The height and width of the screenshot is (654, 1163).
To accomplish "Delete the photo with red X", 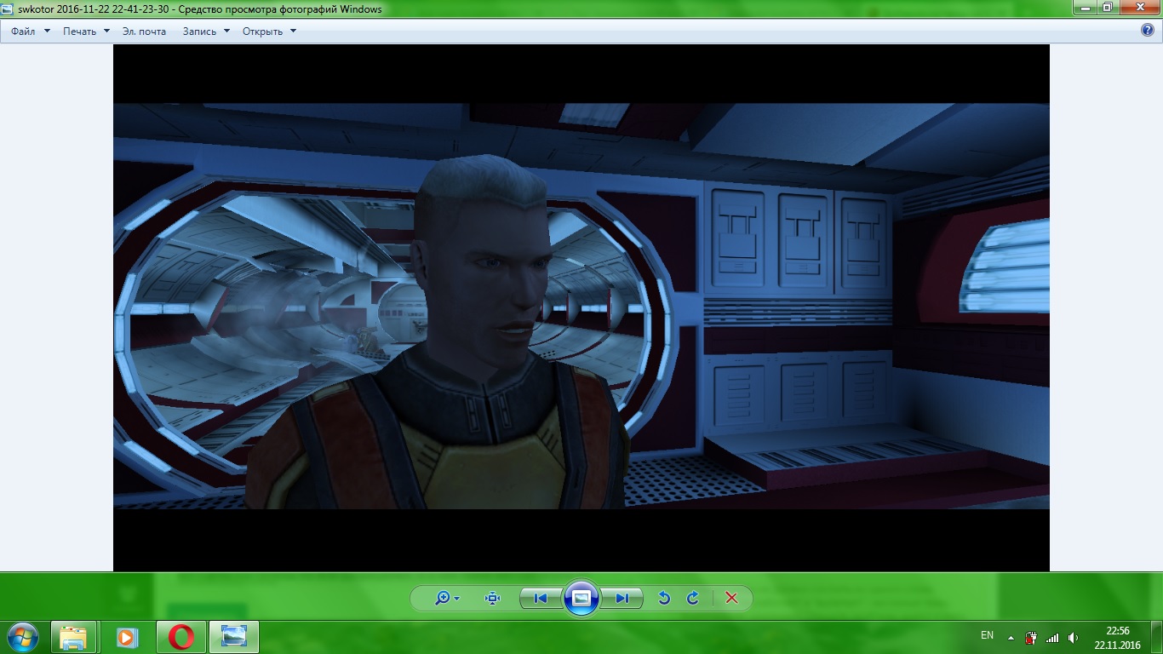I will click(x=731, y=599).
